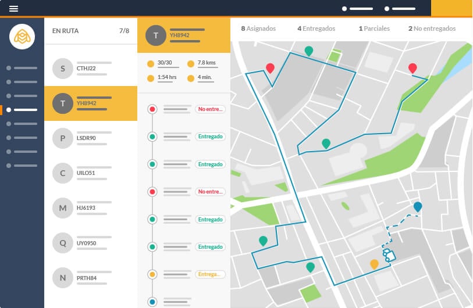This screenshot has width=473, height=308.
Task: Click the red pin near the river
Action: click(412, 69)
